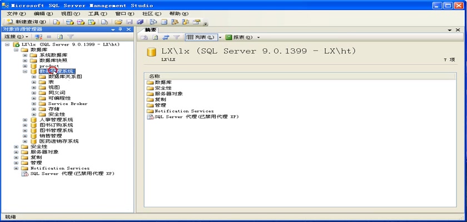The image size is (467, 222).
Task: Refresh the Object Explorer tree
Action: click(x=60, y=37)
